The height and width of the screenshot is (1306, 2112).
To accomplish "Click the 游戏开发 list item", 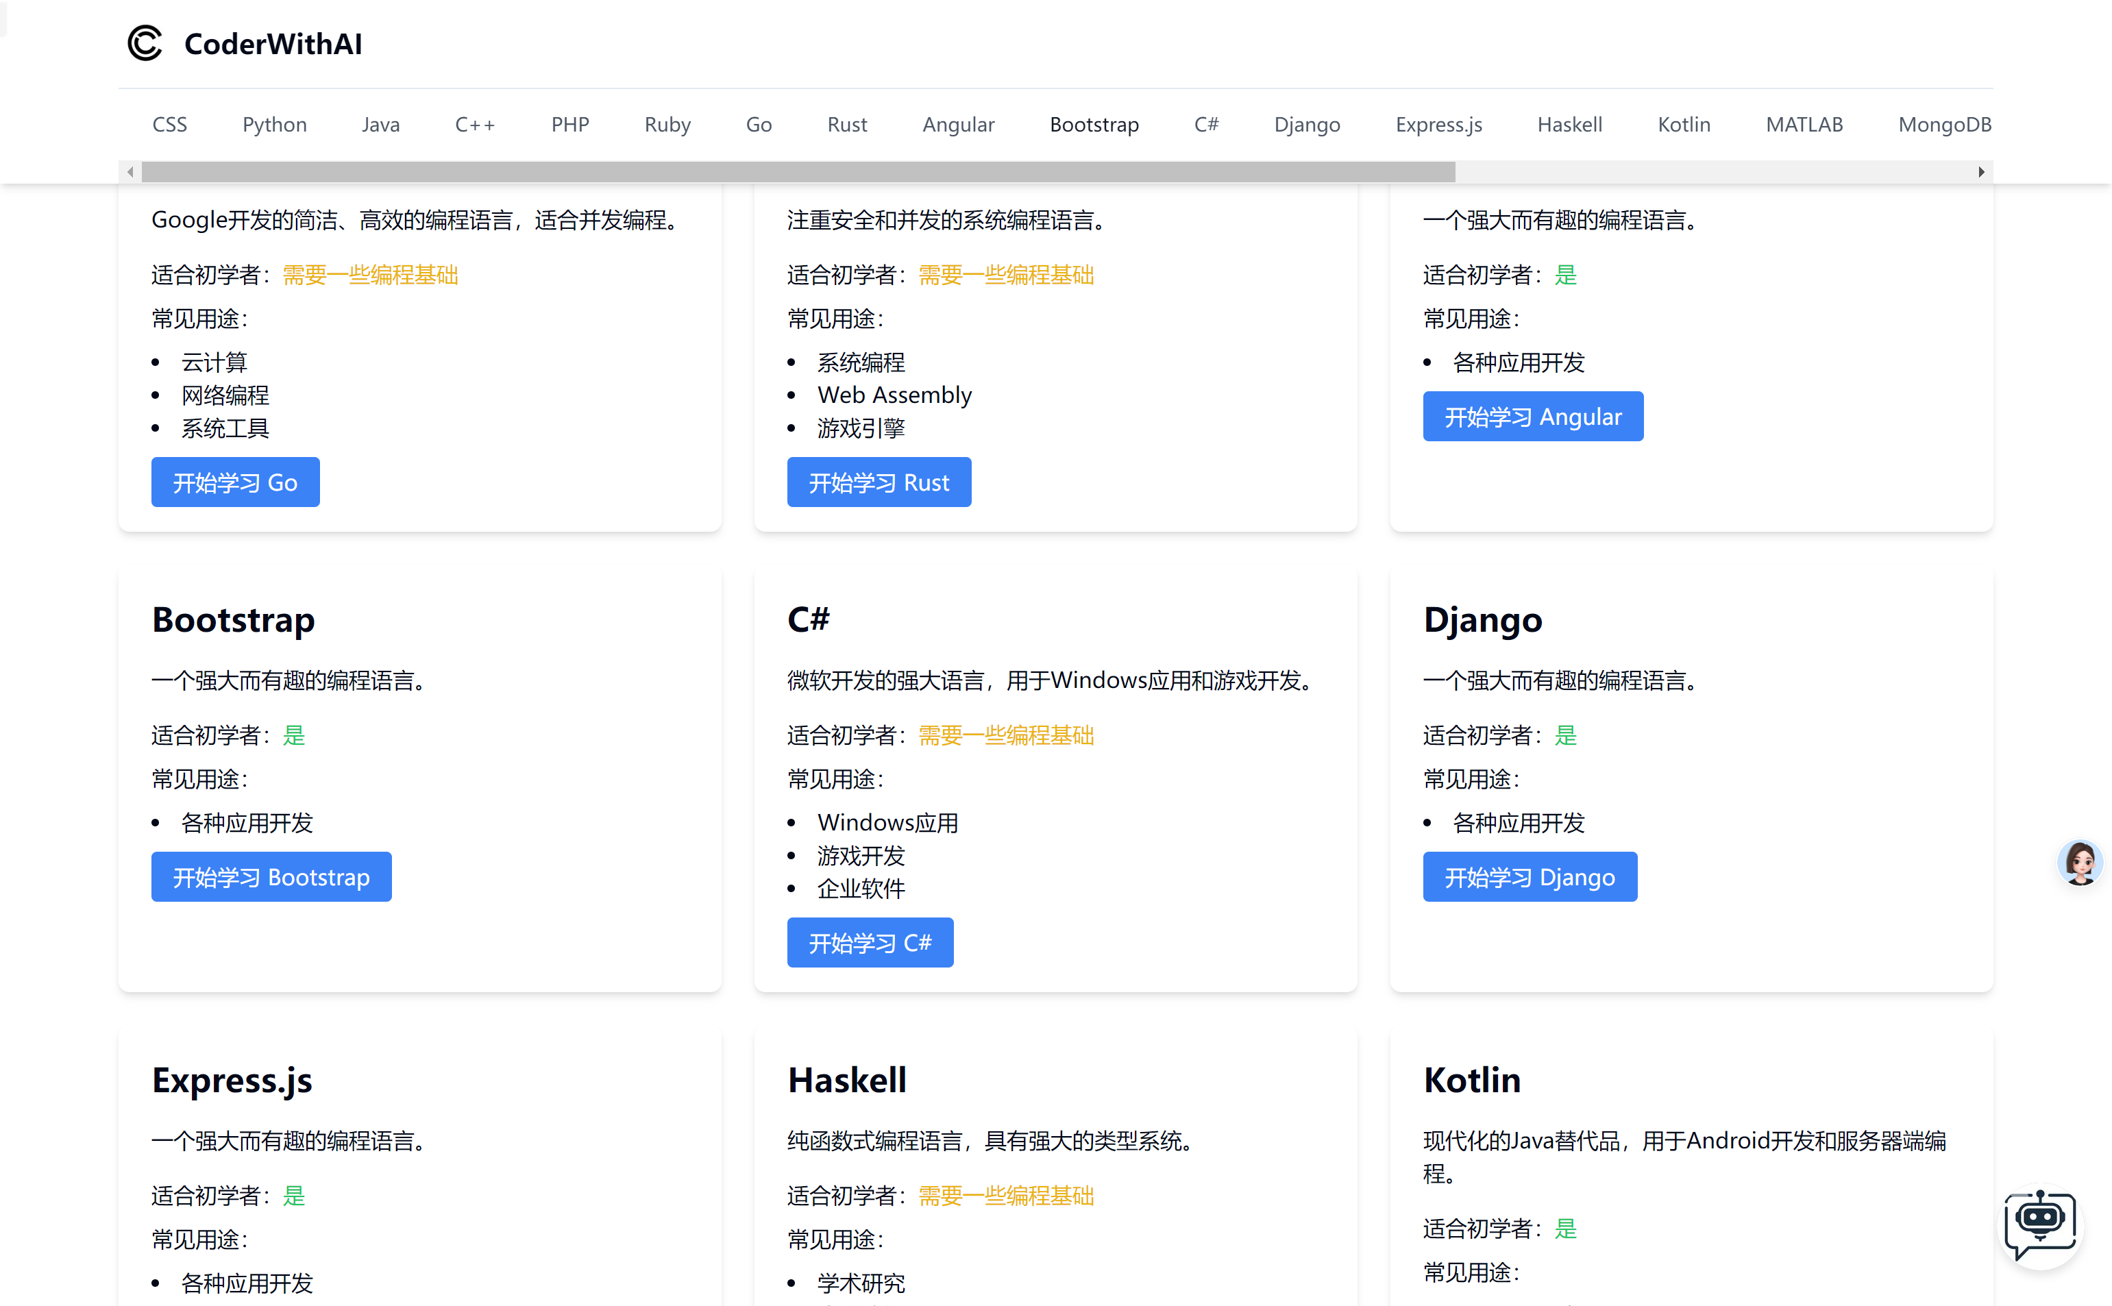I will [x=861, y=855].
